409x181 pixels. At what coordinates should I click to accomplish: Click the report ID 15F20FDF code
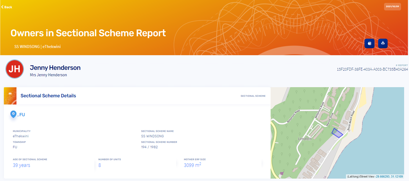(372, 69)
